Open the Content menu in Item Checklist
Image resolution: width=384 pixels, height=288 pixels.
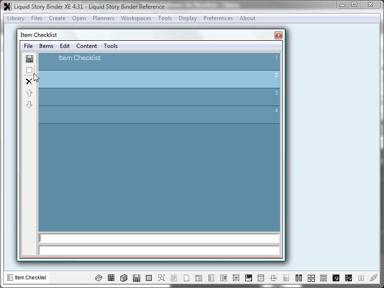[86, 46]
